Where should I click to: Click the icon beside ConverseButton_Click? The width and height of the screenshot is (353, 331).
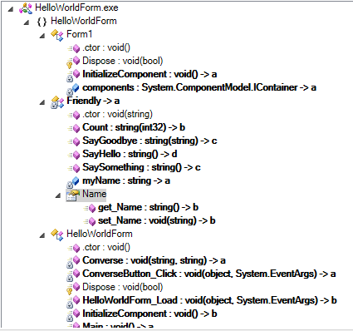pos(73,274)
